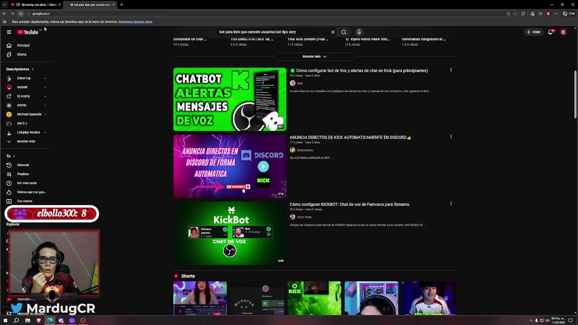Go to the browser home page
This screenshot has width=578, height=325.
[20, 14]
